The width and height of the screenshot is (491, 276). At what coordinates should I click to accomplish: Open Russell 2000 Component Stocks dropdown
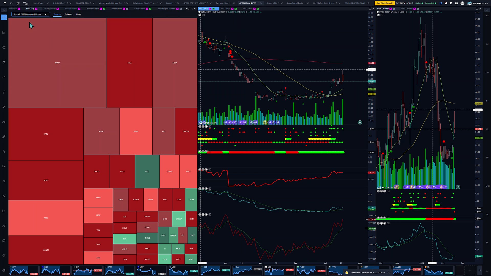[x=30, y=14]
